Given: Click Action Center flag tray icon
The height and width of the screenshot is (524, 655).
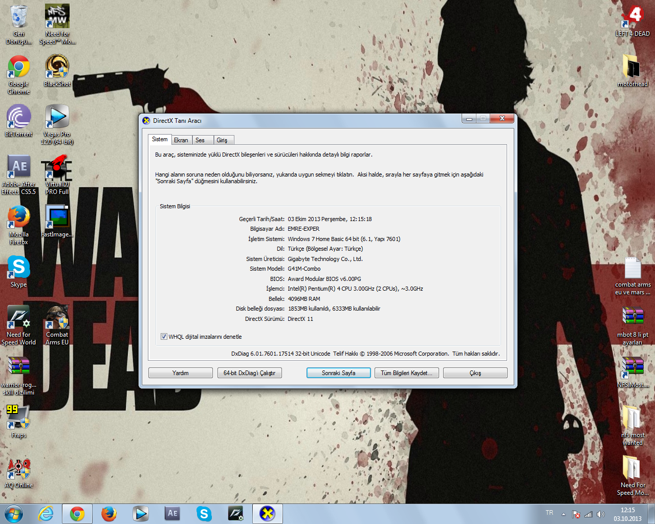Looking at the screenshot, I should tap(576, 514).
